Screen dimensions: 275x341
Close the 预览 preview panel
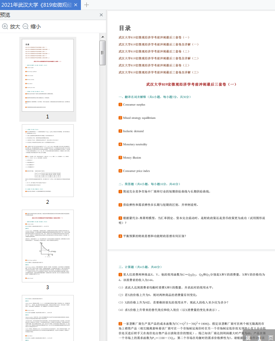(101, 15)
